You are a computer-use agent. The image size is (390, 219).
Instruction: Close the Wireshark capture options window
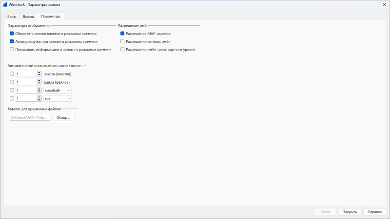[x=384, y=5]
